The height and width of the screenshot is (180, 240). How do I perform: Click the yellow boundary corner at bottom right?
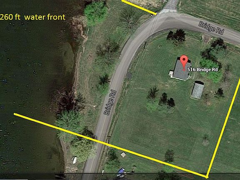tap(207, 177)
